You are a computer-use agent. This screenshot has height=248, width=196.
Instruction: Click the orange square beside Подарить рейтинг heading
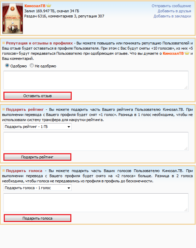pos(4,109)
